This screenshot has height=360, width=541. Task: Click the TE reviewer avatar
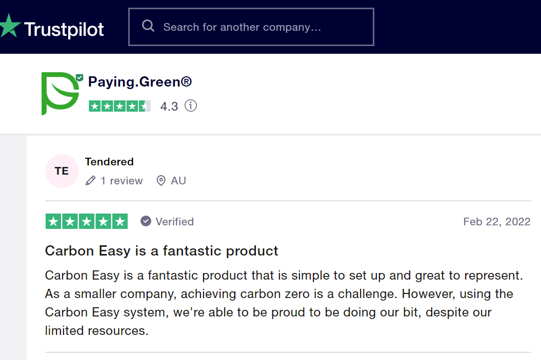[x=62, y=171]
